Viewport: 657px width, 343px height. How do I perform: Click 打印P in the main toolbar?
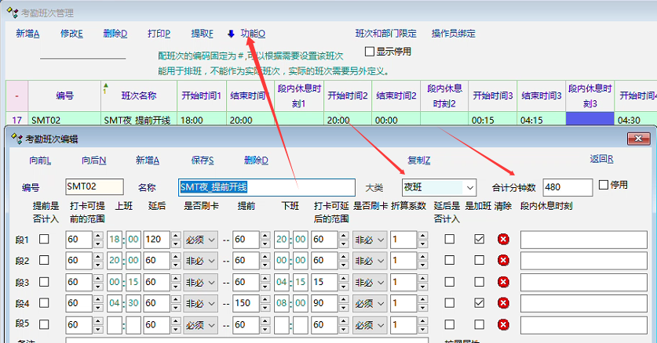(x=159, y=34)
